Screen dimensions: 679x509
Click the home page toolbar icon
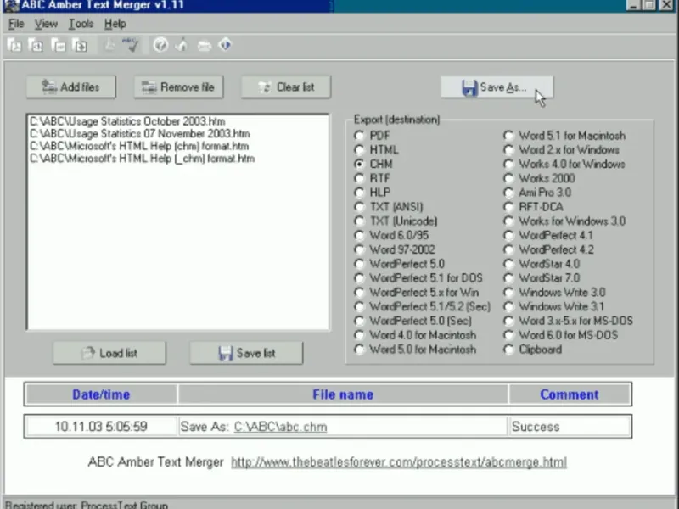click(x=182, y=45)
